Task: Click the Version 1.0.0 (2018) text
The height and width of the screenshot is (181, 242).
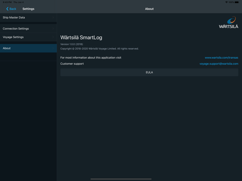Action: (72, 44)
